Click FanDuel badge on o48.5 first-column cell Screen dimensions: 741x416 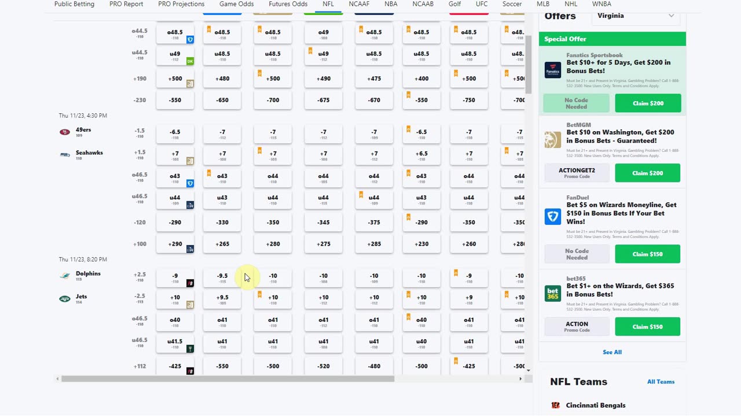pos(190,40)
